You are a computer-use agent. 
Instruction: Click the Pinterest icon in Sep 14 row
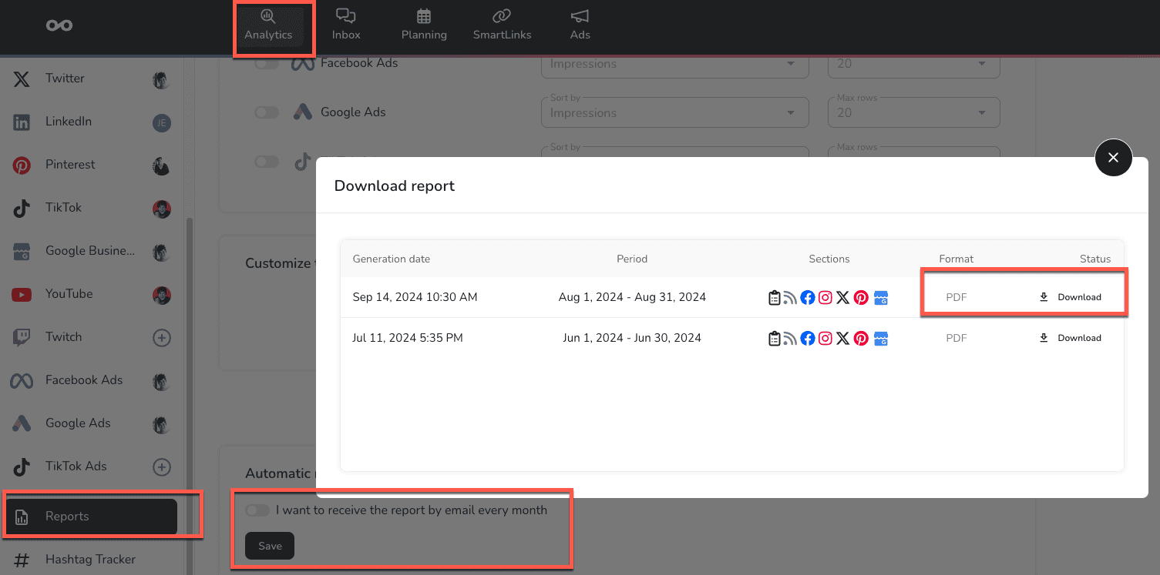tap(861, 297)
